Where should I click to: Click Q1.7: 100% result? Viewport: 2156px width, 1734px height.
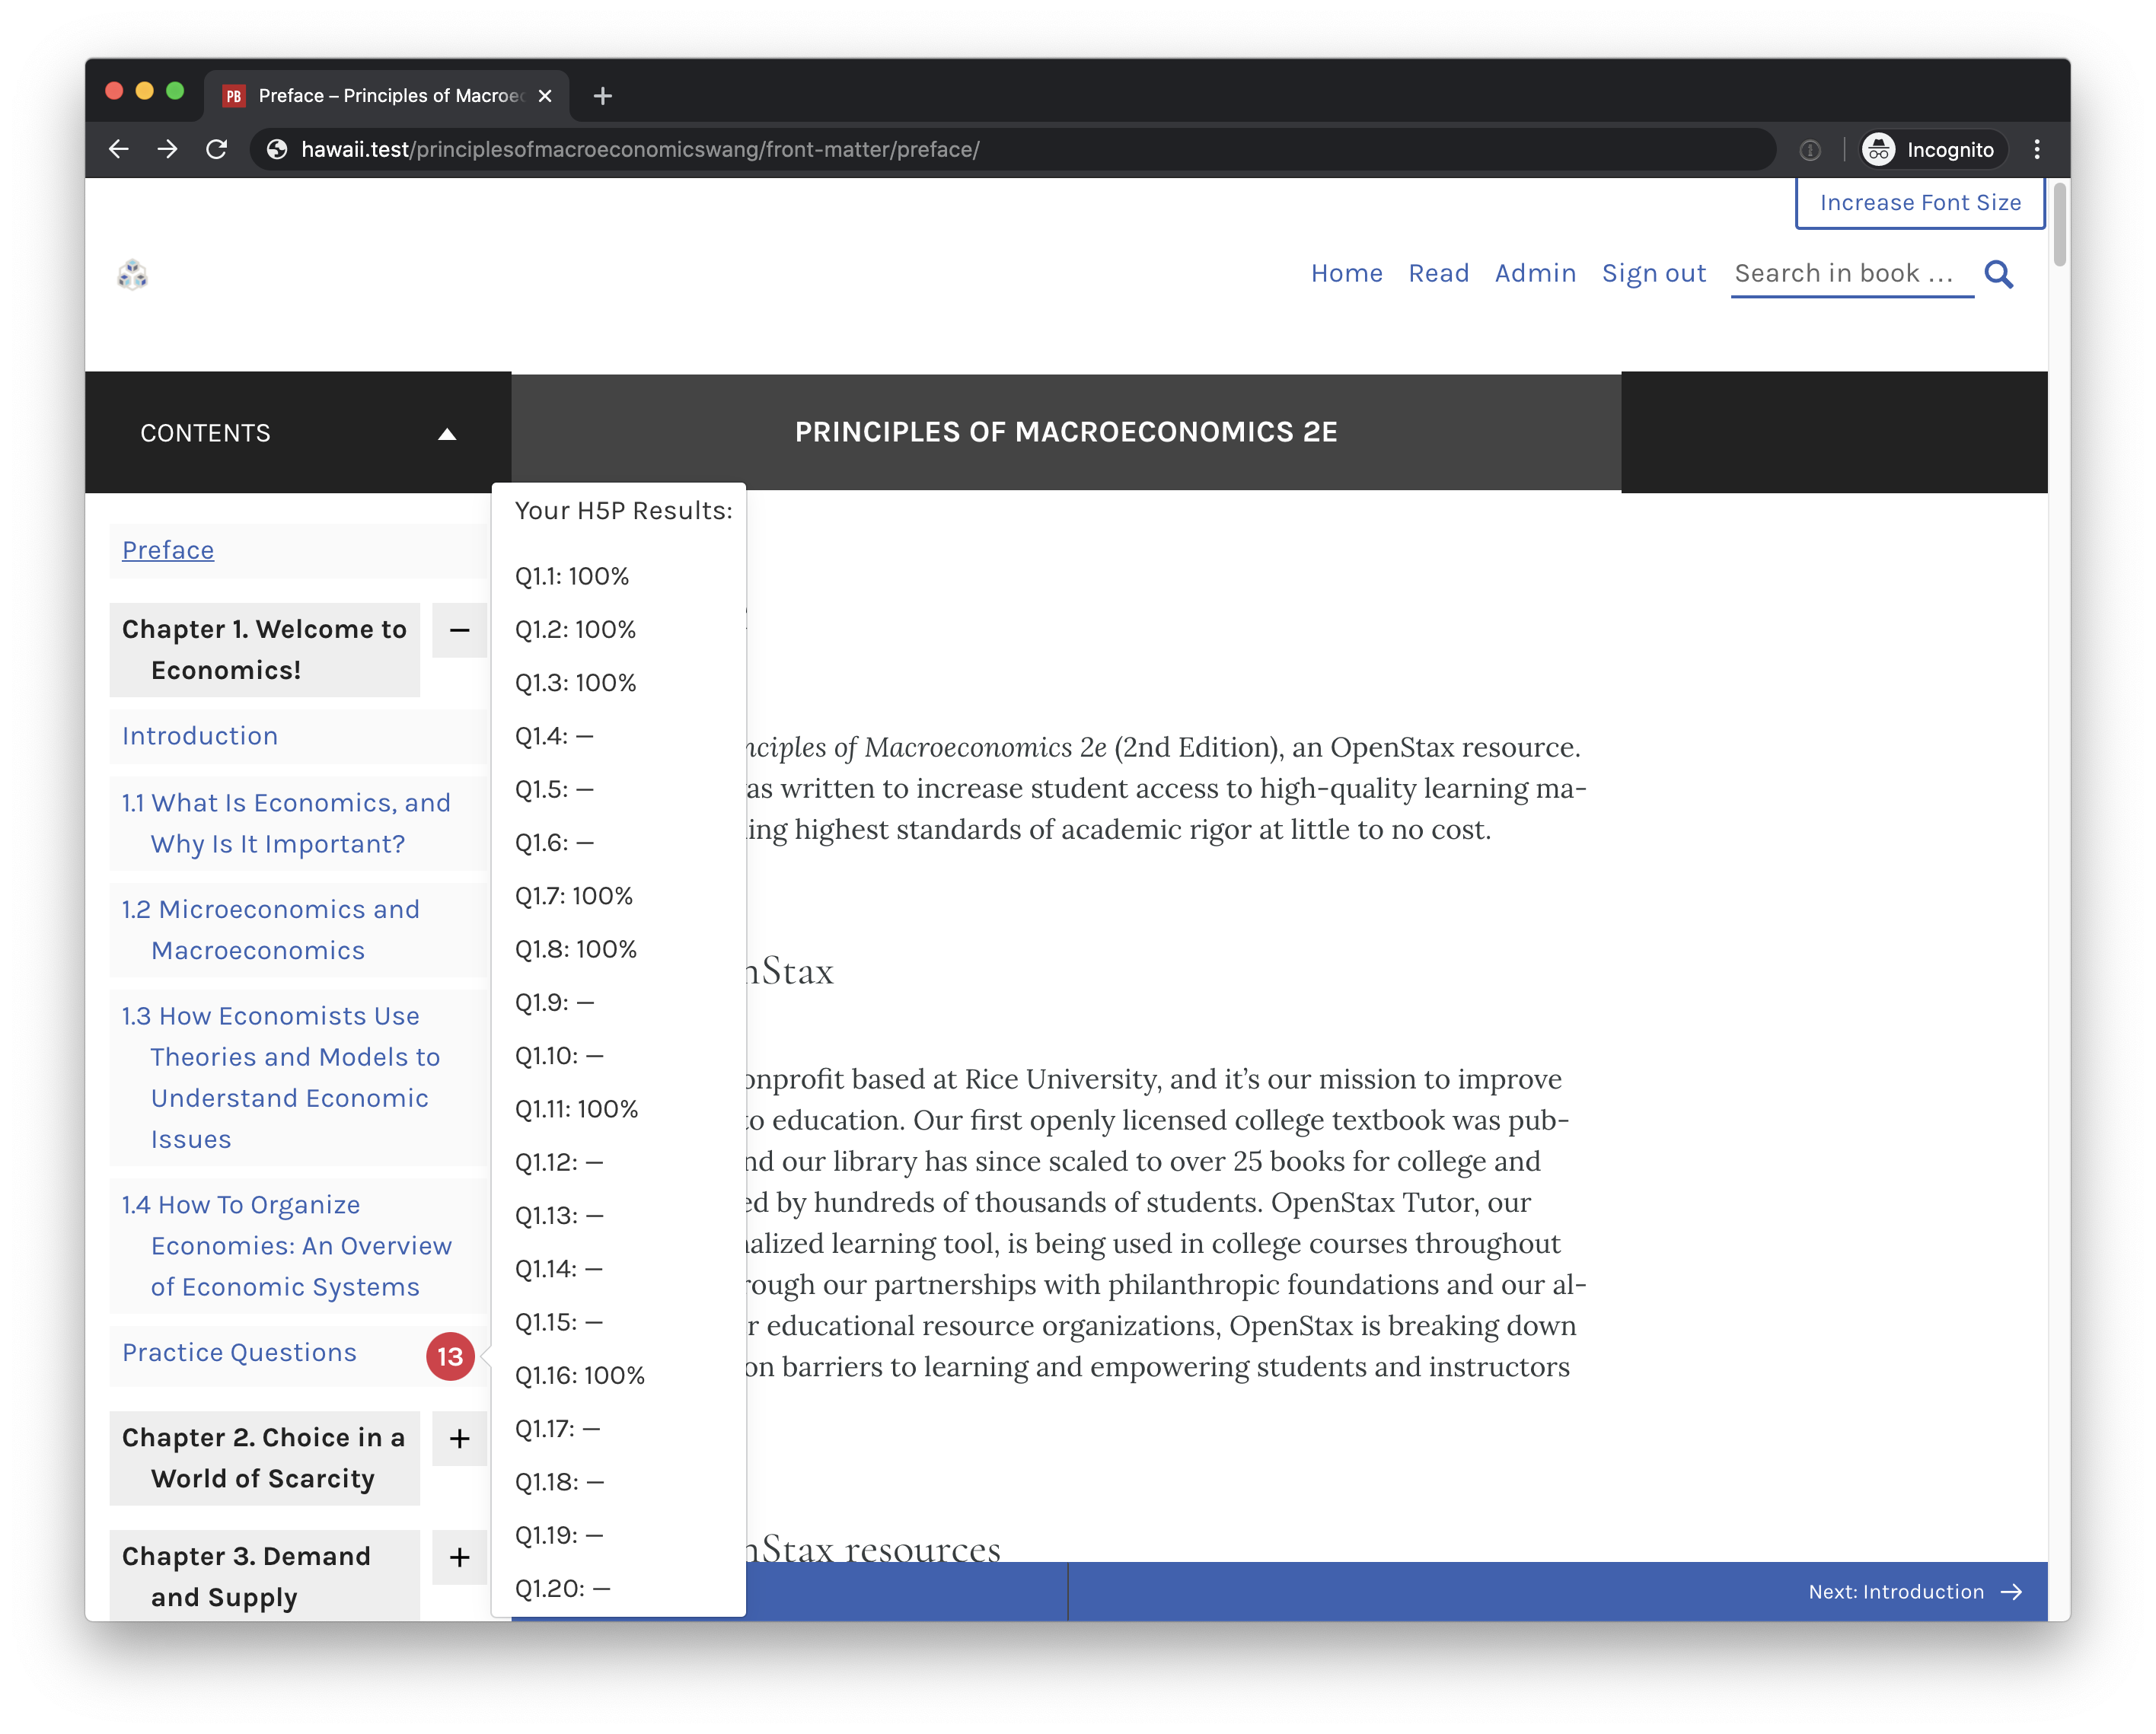574,896
